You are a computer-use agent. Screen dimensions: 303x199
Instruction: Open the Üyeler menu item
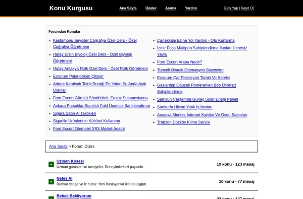[150, 8]
